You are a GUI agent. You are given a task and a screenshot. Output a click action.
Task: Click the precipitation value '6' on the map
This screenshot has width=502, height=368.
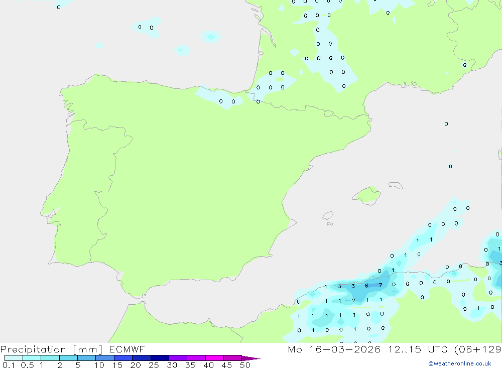(366, 286)
